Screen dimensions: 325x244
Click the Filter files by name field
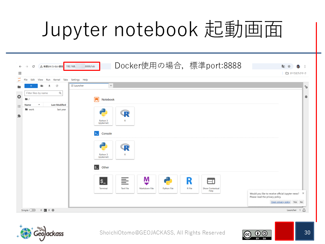(x=44, y=93)
